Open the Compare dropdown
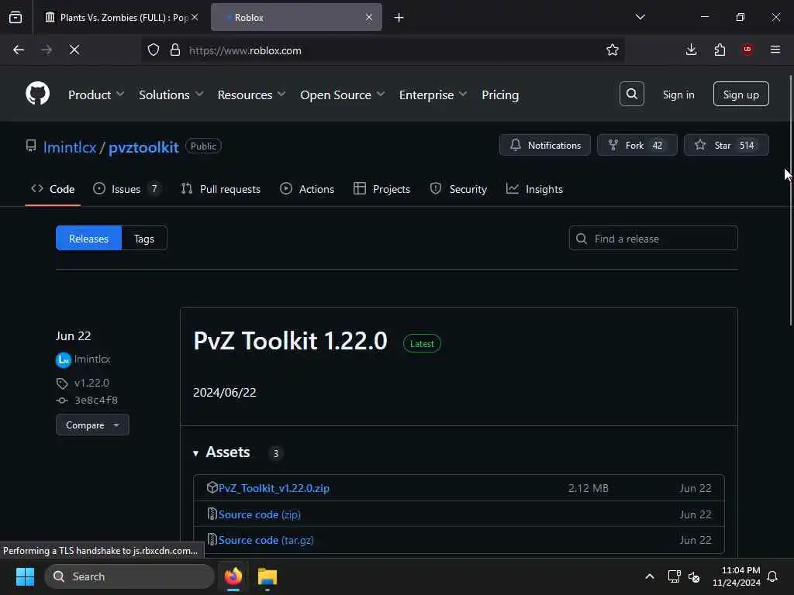Viewport: 794px width, 595px height. click(x=93, y=425)
